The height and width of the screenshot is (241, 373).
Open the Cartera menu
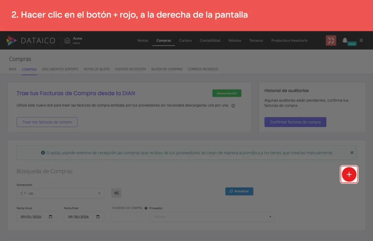pos(185,41)
